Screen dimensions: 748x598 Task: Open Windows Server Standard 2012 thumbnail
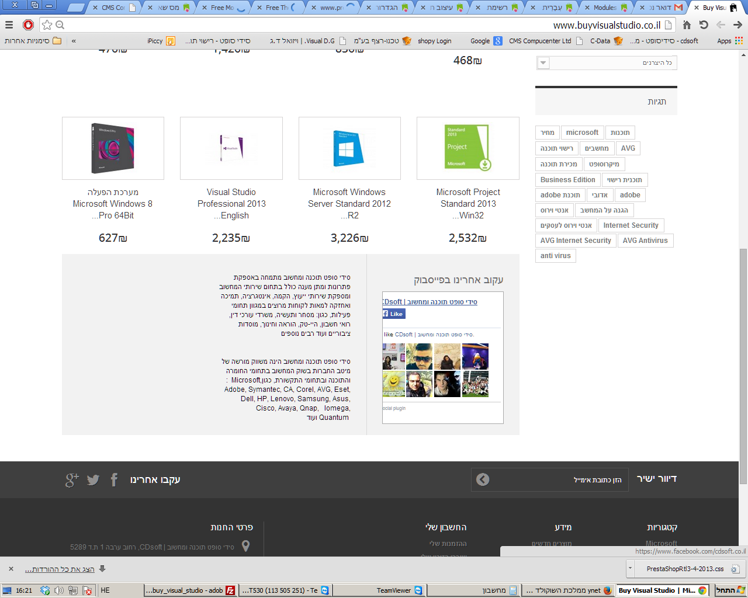pyautogui.click(x=349, y=148)
